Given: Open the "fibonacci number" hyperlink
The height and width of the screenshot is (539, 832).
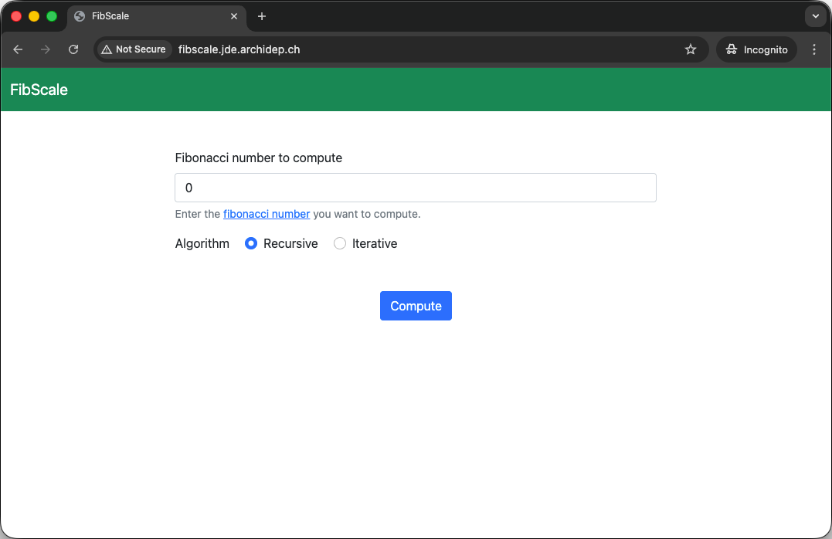Looking at the screenshot, I should [267, 214].
